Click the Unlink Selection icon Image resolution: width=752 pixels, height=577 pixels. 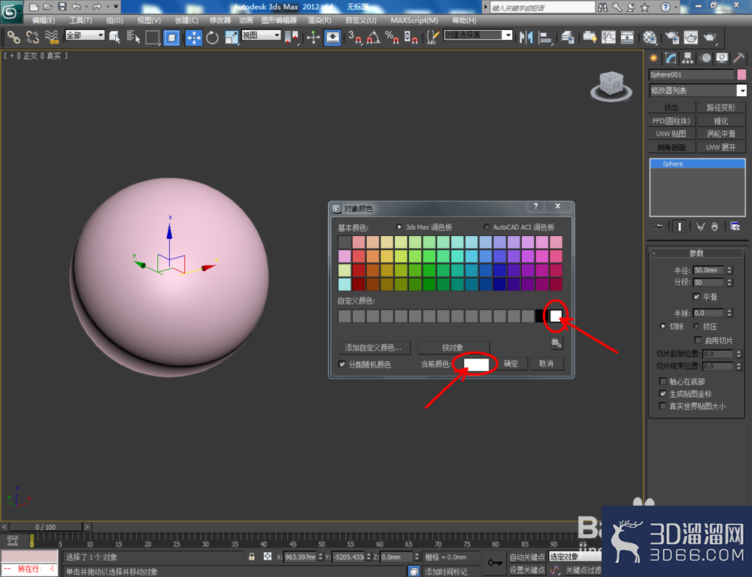click(x=32, y=37)
